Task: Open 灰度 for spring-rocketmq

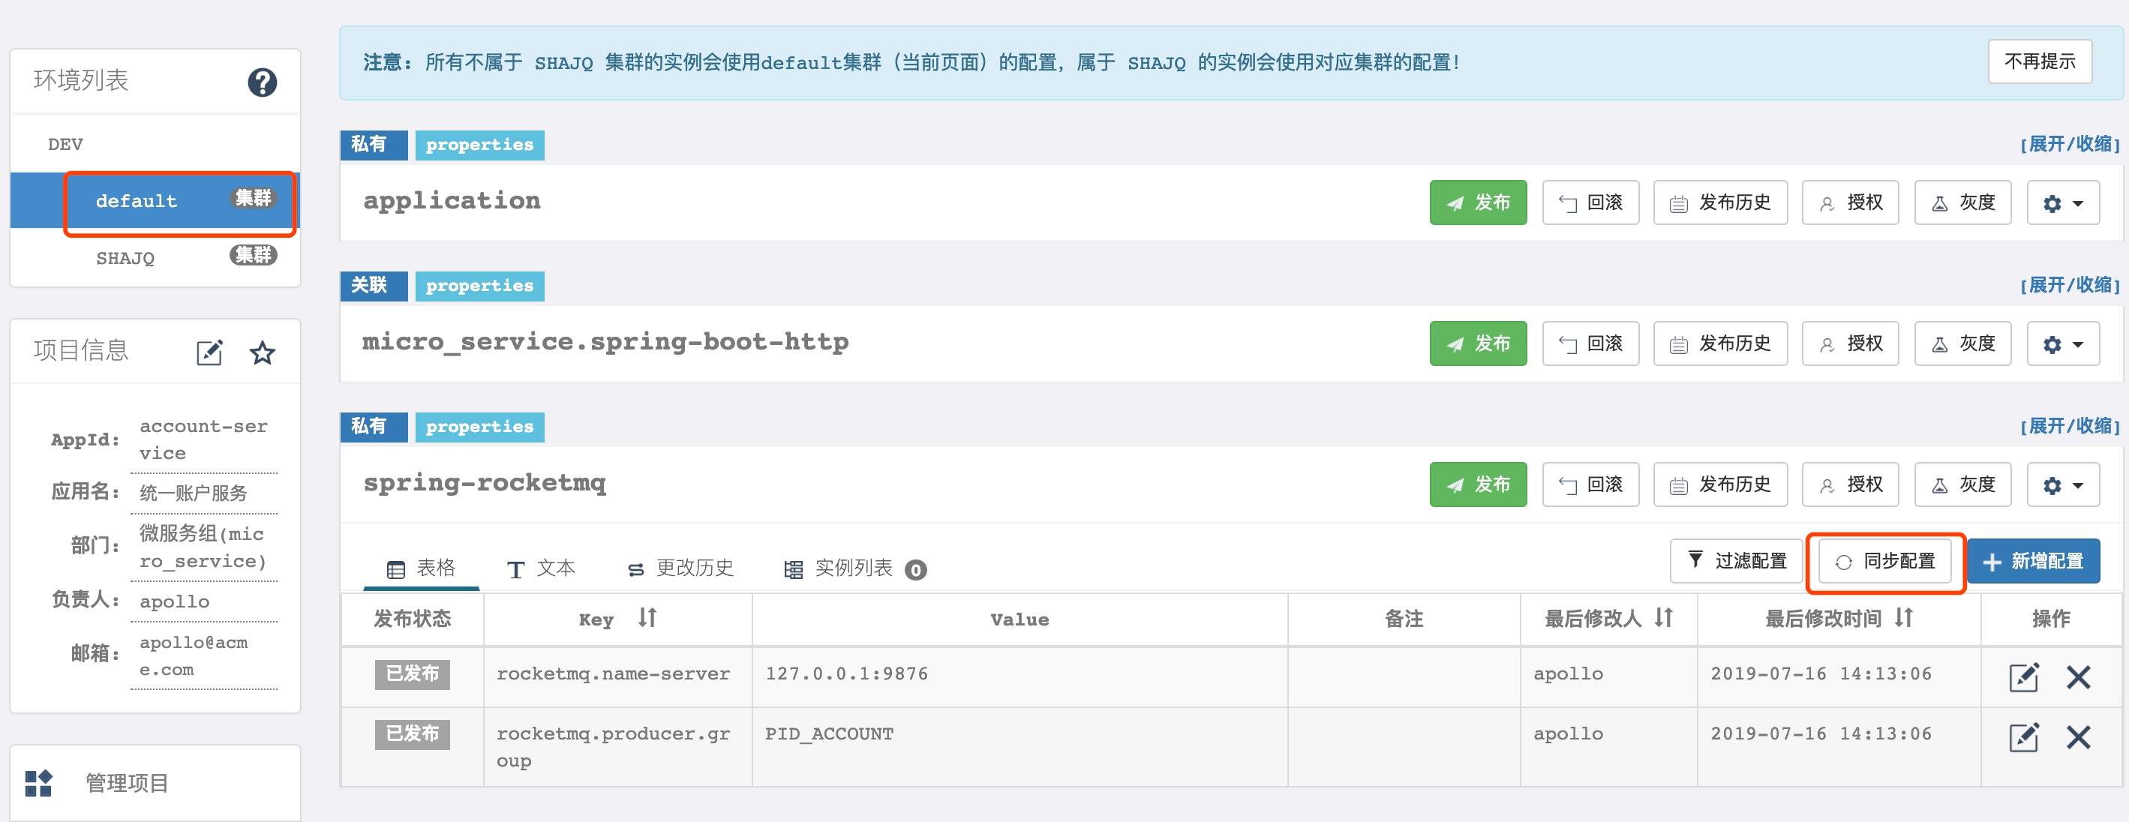Action: tap(1963, 485)
